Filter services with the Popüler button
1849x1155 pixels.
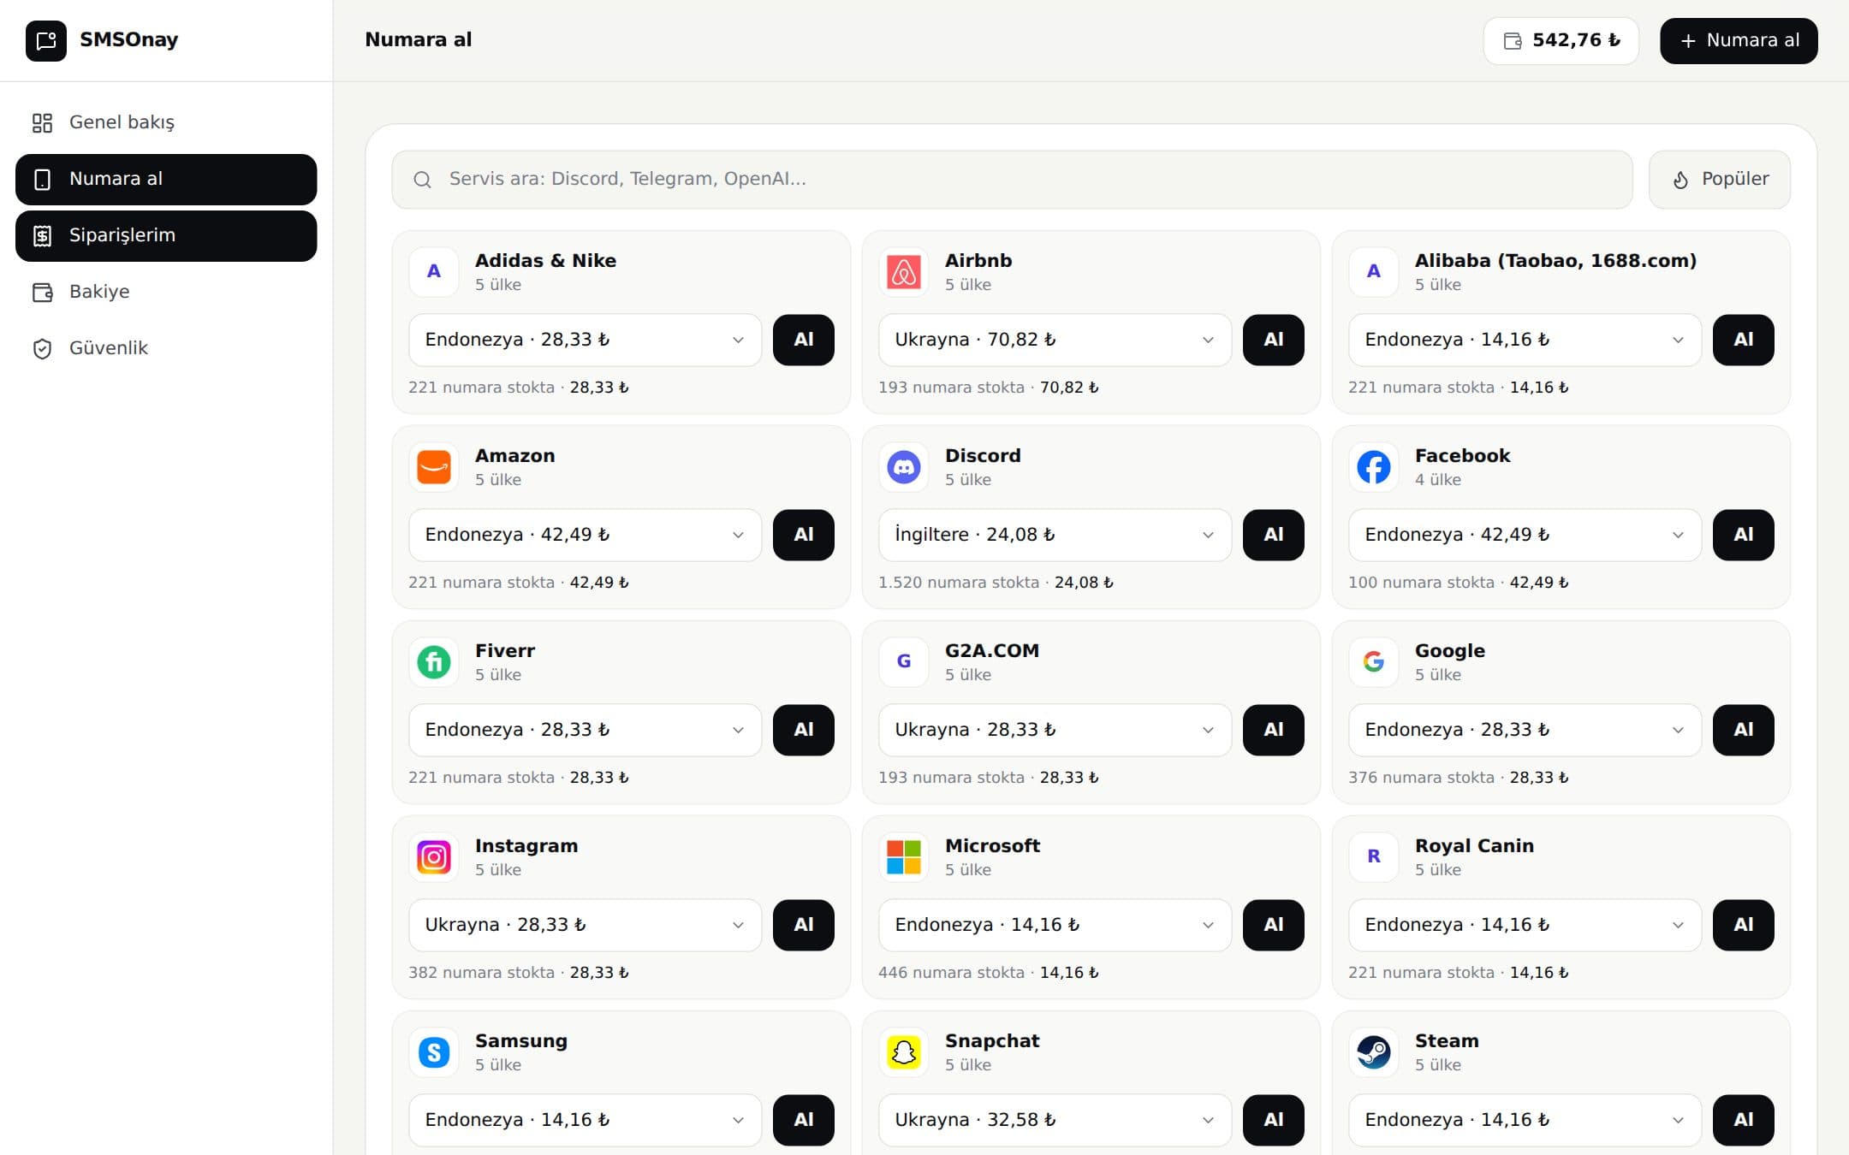click(1720, 180)
